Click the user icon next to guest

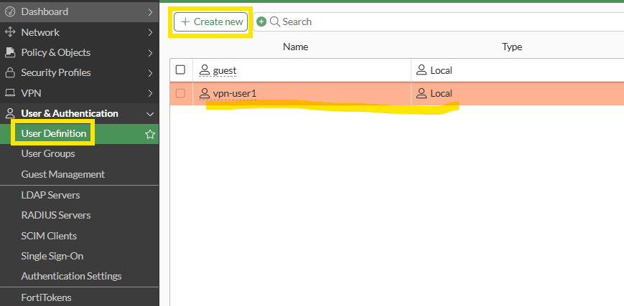(x=205, y=70)
